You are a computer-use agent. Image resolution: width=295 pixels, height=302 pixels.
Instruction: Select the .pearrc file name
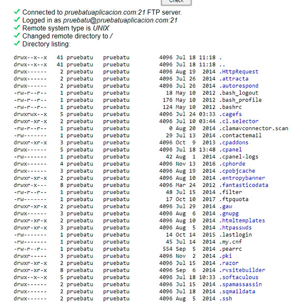[231, 249]
